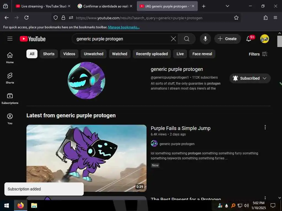
Task: Select the Live filter chip
Action: [180, 54]
